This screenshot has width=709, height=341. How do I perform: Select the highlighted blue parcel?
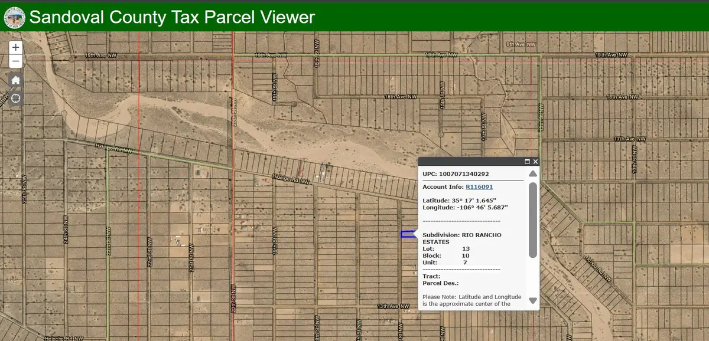[408, 234]
